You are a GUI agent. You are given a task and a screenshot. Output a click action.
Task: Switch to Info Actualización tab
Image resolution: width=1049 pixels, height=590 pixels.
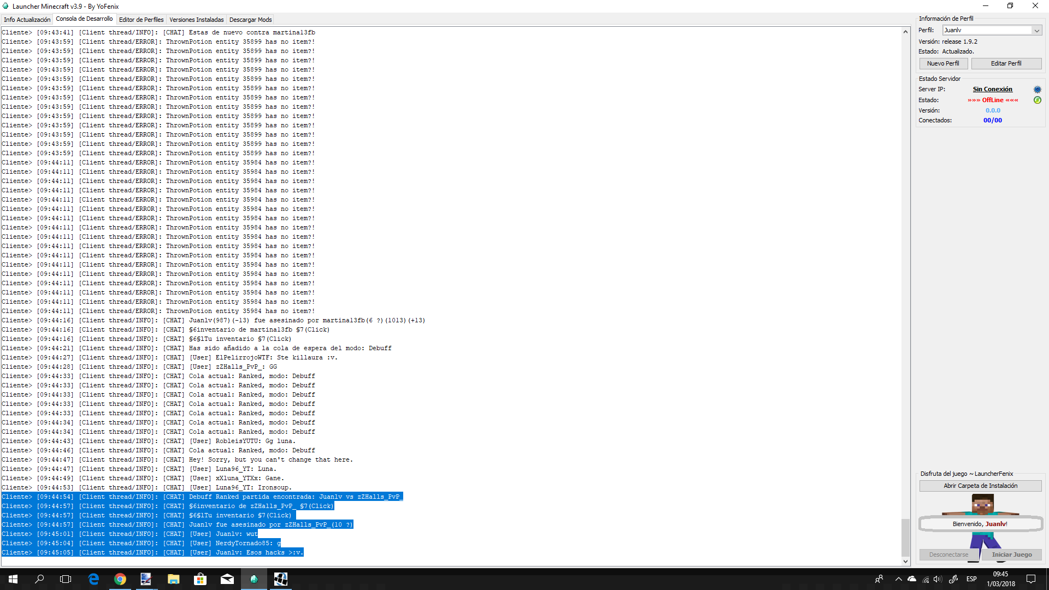point(27,20)
